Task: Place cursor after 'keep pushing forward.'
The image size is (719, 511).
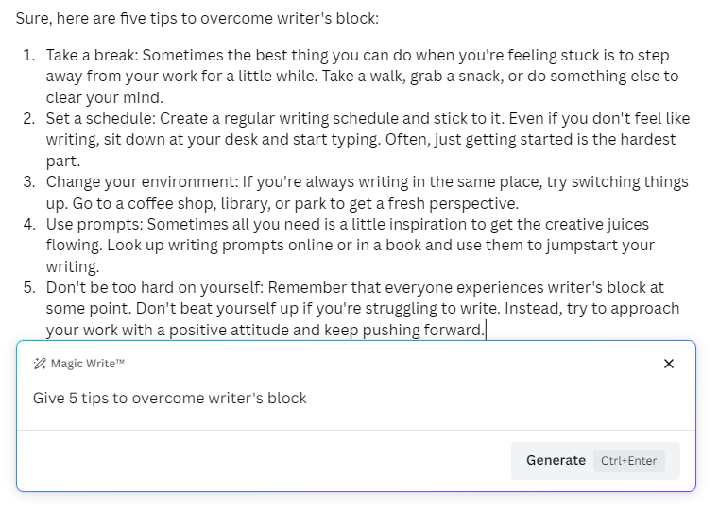Action: 486,330
